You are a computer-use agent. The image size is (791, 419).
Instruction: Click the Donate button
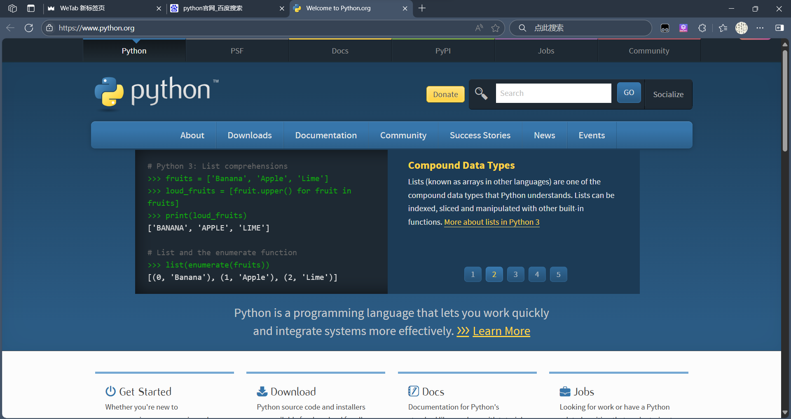tap(445, 94)
